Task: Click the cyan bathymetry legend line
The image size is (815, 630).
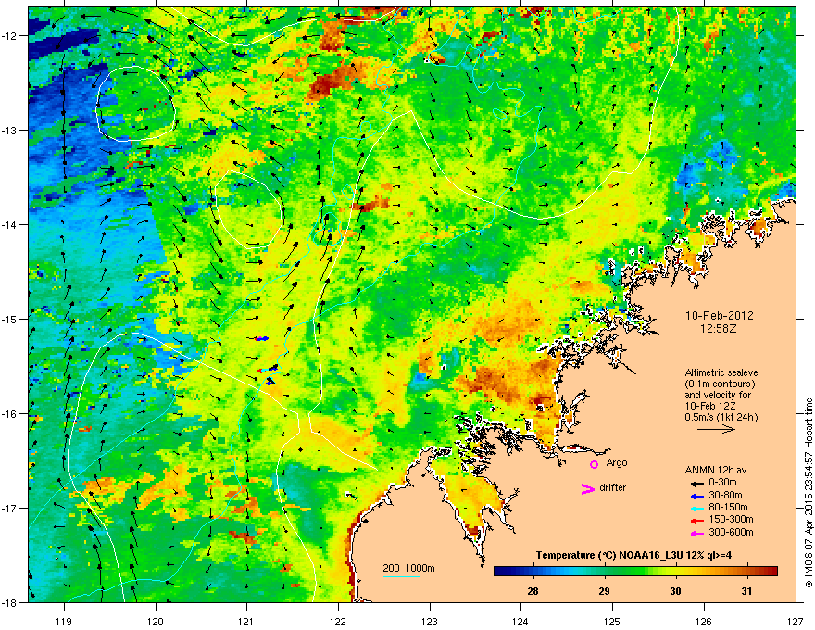Action: [x=401, y=576]
